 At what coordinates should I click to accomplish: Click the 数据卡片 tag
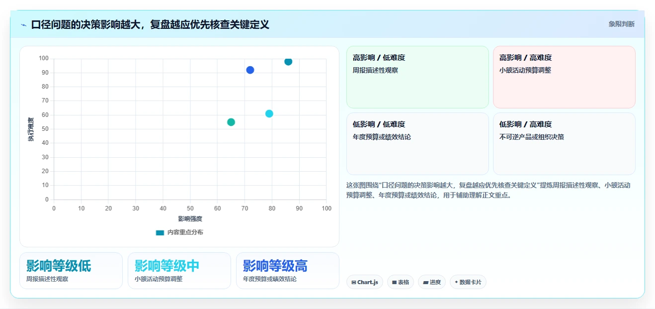(x=468, y=282)
